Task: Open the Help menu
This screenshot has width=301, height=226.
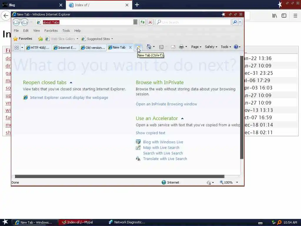Action: tap(77, 31)
